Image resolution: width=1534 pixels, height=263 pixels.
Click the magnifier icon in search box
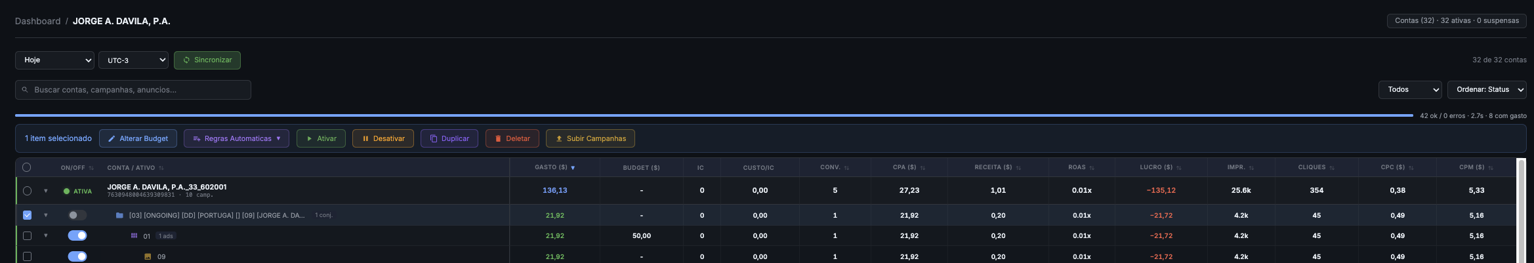pos(25,90)
